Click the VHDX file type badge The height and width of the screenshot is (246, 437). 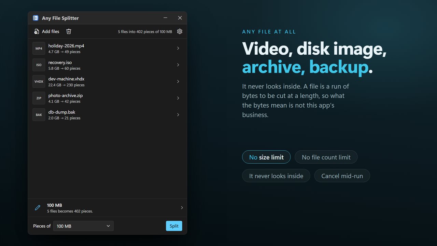coord(39,82)
